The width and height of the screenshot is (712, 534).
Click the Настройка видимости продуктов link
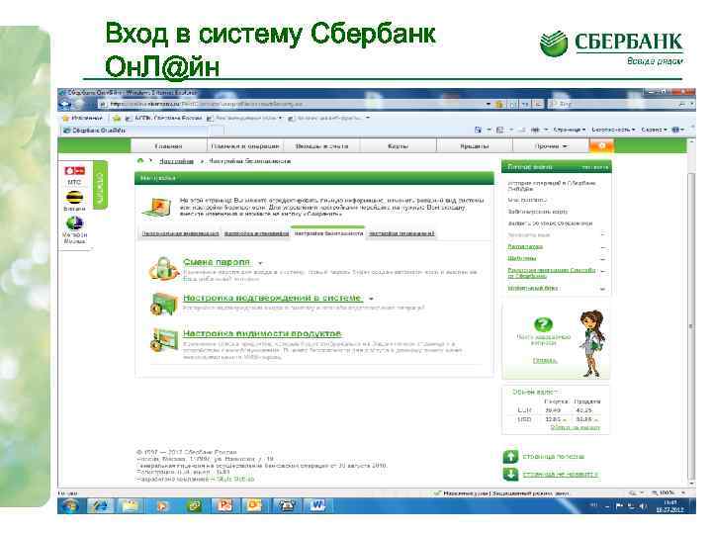point(262,334)
